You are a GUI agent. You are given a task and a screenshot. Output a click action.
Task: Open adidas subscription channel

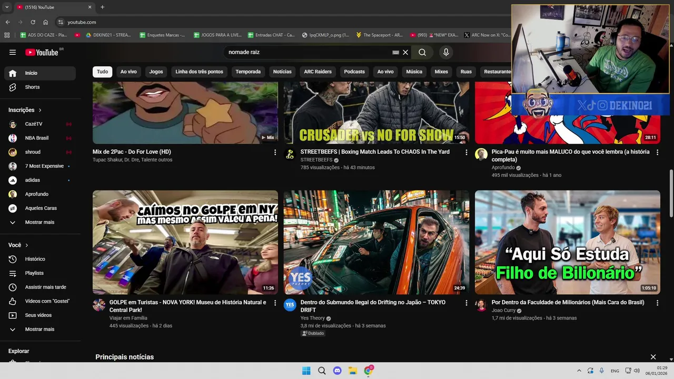[x=40, y=180]
